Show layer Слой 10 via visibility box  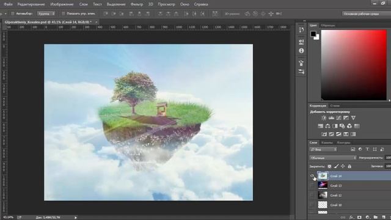pos(312,205)
